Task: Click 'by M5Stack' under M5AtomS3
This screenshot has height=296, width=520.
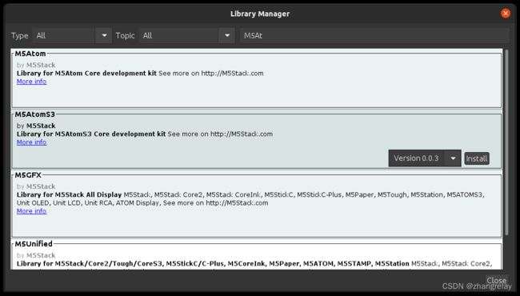Action: pos(36,126)
